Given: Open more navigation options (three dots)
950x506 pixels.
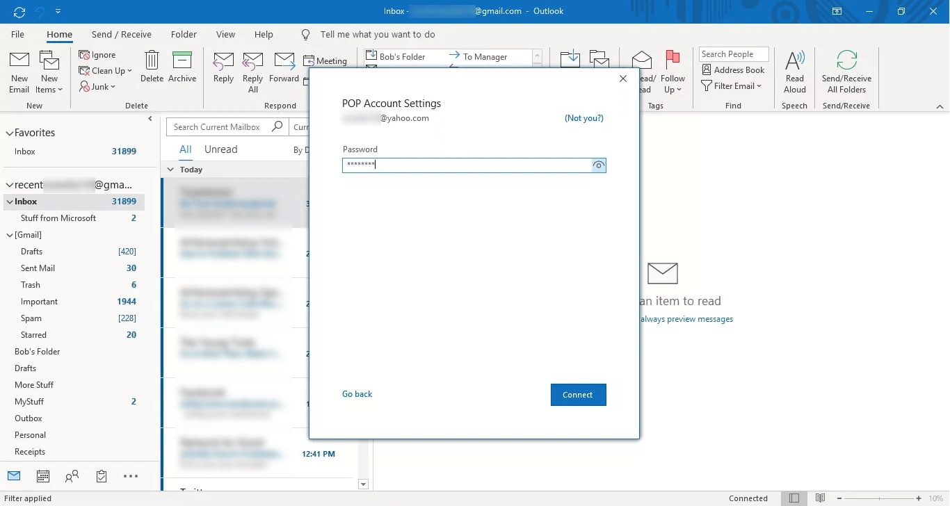Looking at the screenshot, I should click(x=131, y=476).
